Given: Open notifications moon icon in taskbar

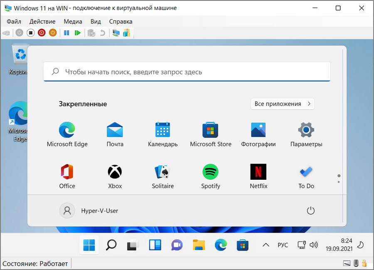Looking at the screenshot, I should [360, 245].
